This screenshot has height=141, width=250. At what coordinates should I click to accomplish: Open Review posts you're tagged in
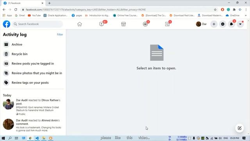[x=33, y=63]
